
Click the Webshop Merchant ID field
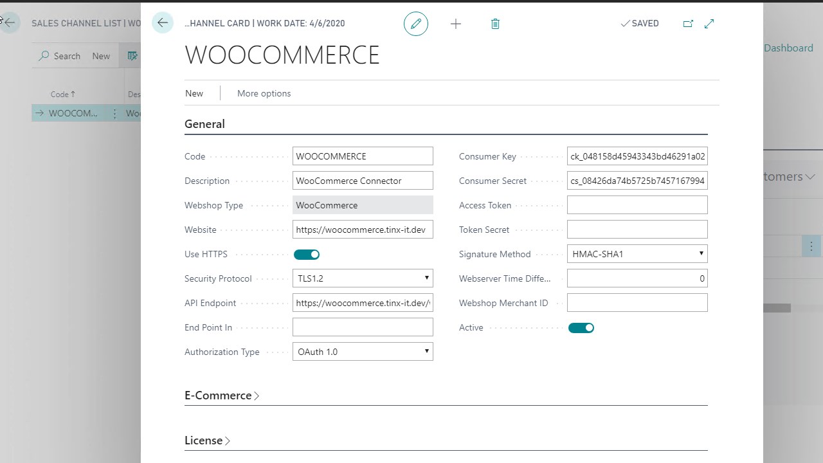tap(637, 303)
